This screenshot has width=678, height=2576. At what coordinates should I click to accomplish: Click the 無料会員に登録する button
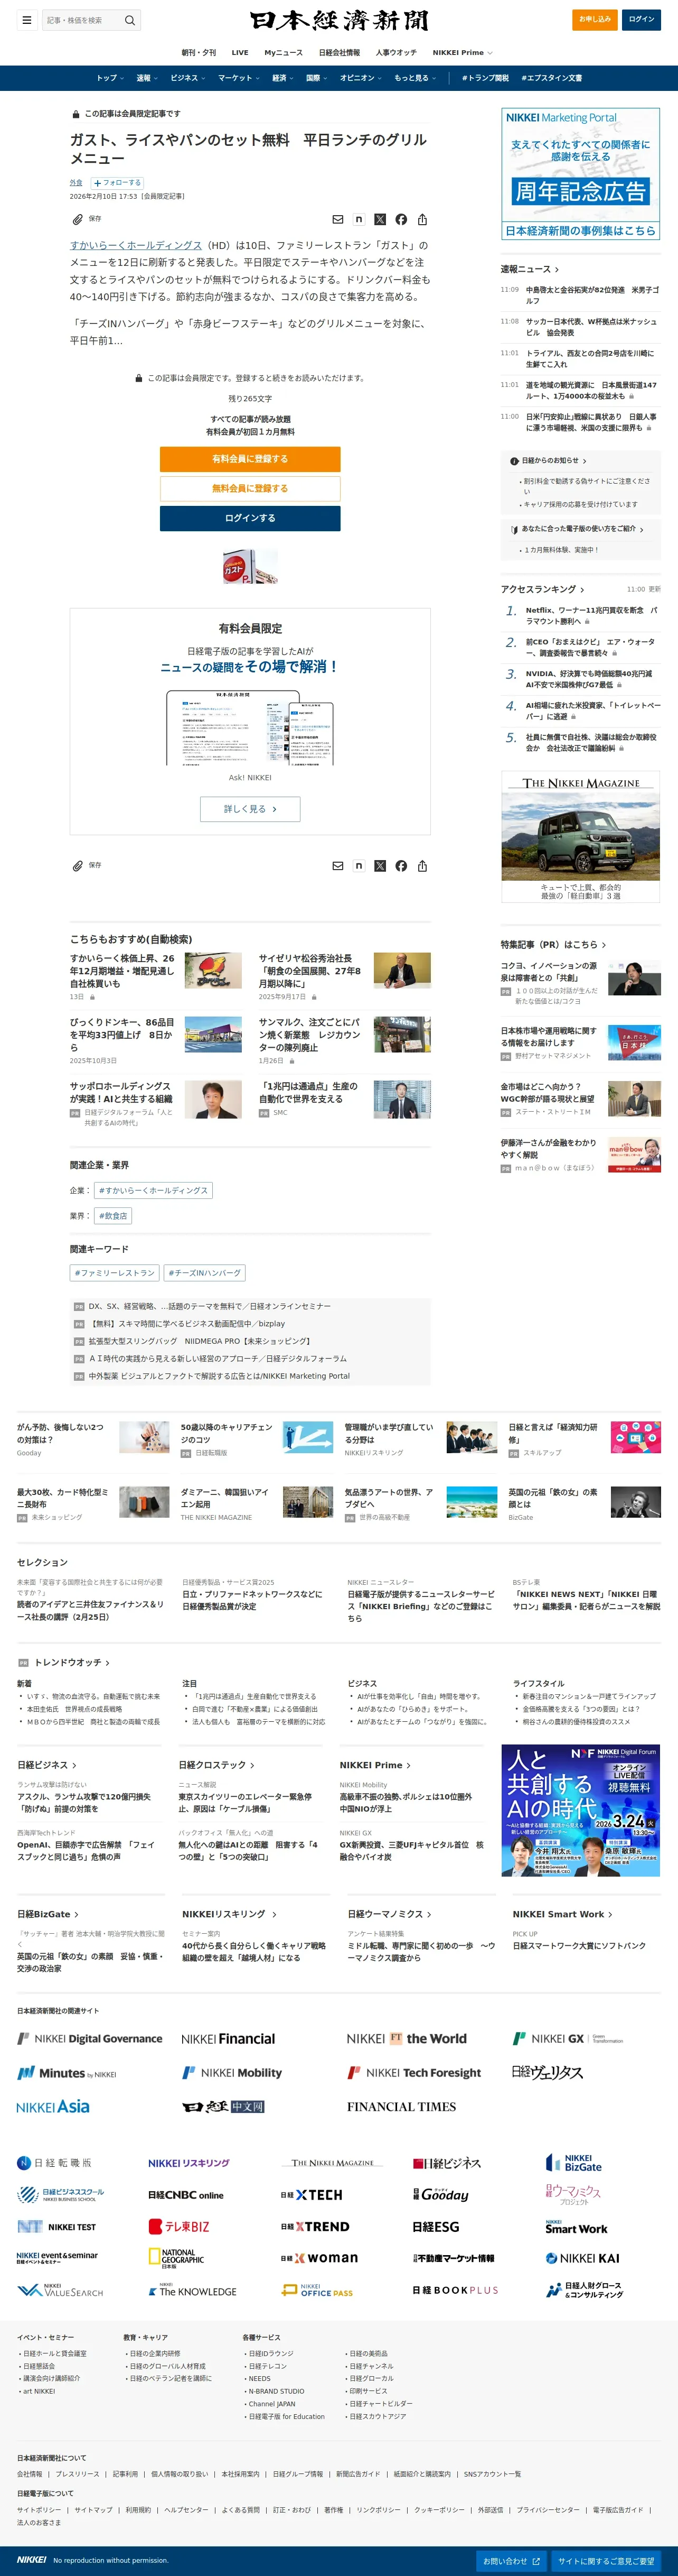pos(250,488)
